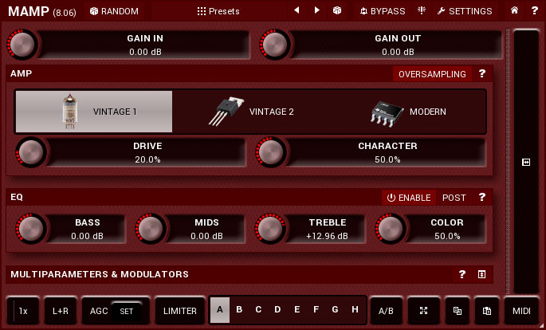Click the COLOR knob

coord(390,229)
